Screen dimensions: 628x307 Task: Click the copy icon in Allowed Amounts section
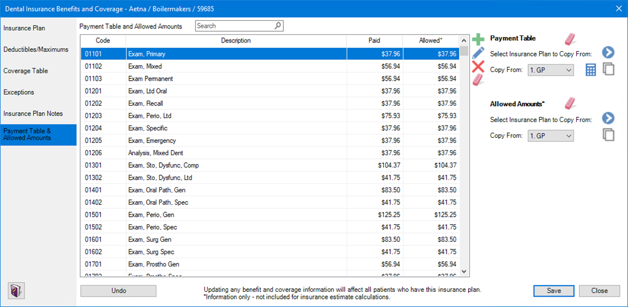(608, 135)
